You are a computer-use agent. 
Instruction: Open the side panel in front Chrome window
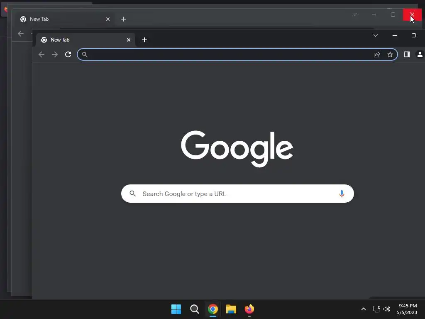coord(407,54)
